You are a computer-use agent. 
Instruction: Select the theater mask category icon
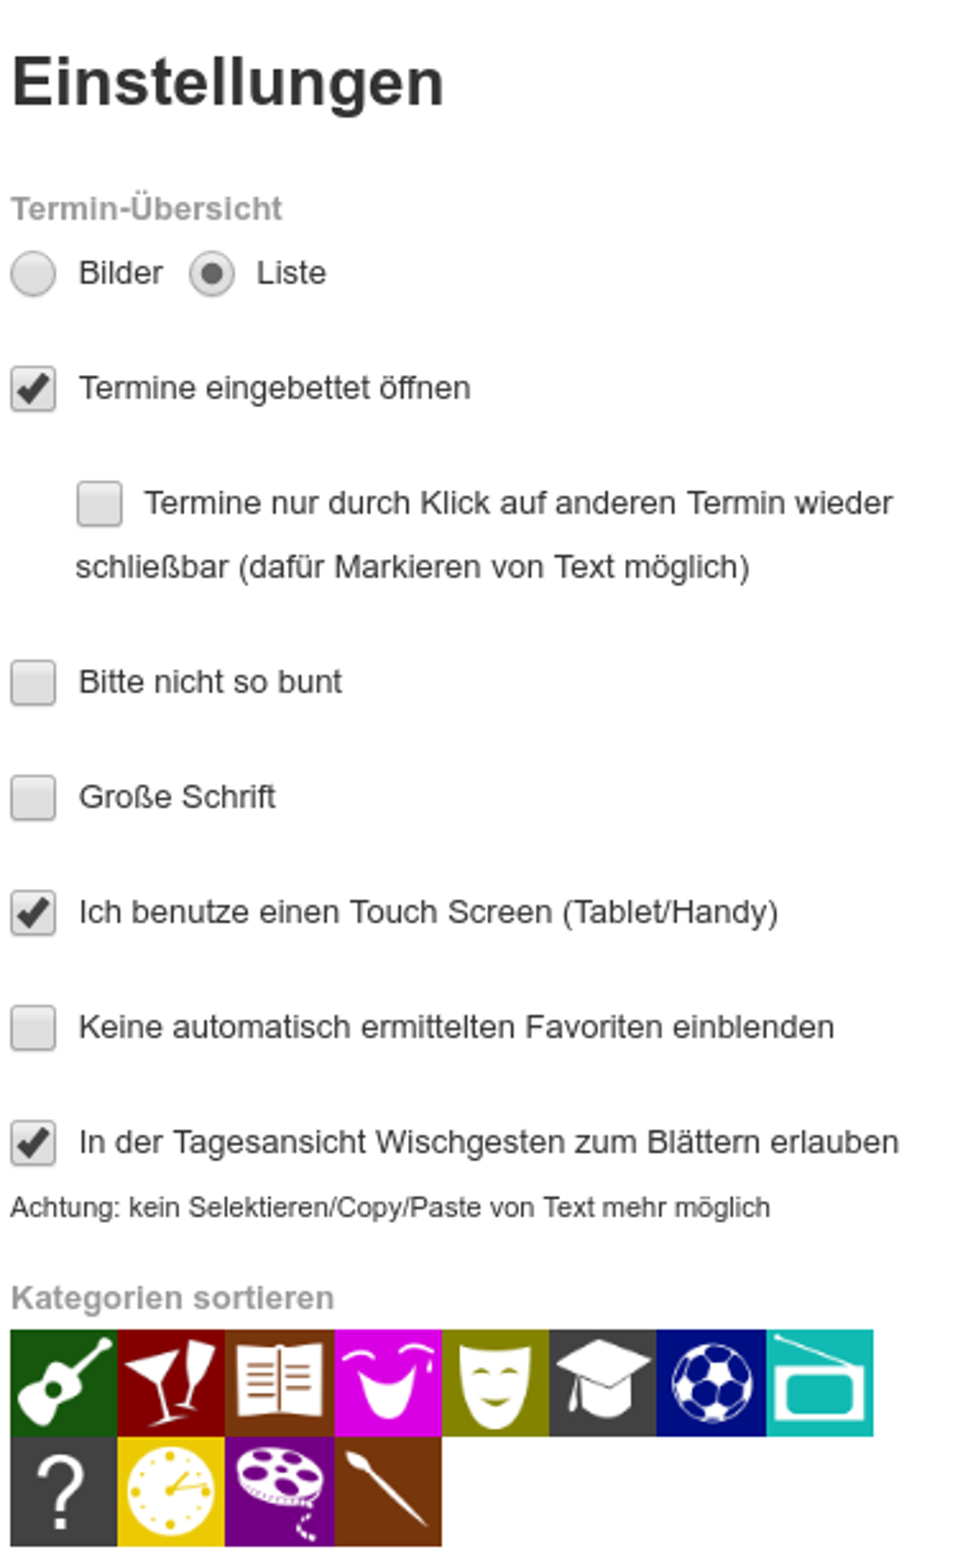495,1382
